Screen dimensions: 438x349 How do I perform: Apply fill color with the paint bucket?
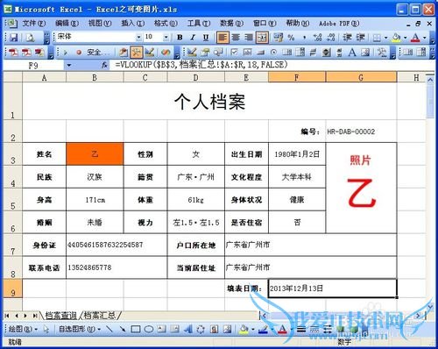pos(397,38)
